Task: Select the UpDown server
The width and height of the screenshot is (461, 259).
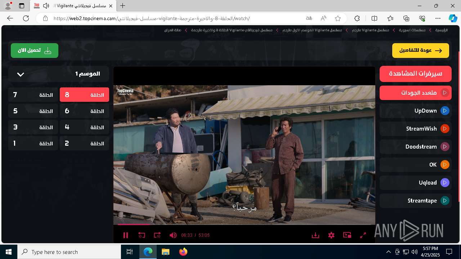Action: coord(416,111)
